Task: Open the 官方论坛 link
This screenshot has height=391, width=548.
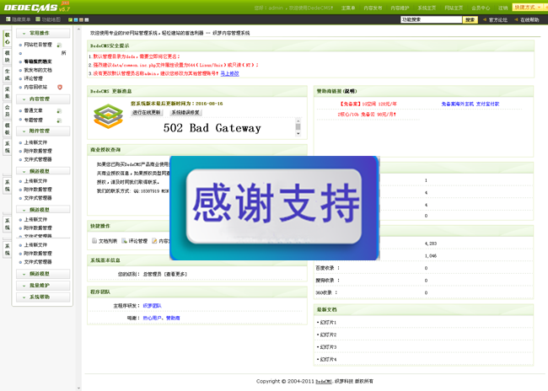Action: click(498, 20)
